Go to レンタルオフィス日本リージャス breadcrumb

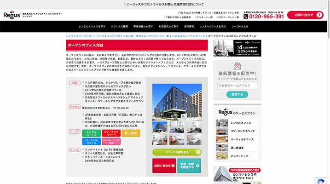pos(85,36)
